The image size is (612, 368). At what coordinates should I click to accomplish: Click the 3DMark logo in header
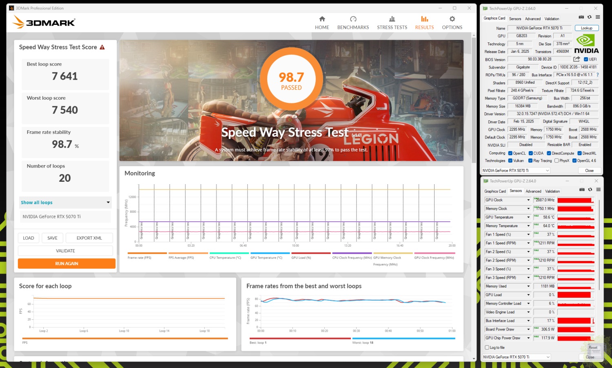44,22
